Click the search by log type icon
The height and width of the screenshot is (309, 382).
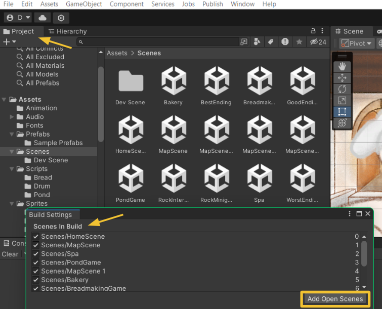[285, 42]
